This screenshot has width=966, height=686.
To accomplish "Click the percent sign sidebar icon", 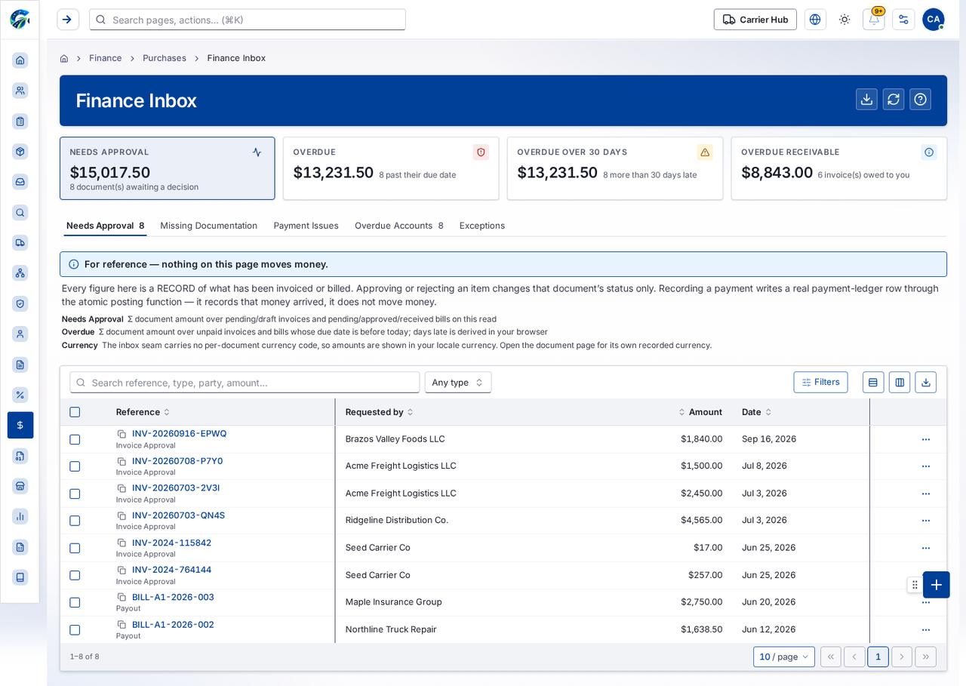I will [x=20, y=395].
